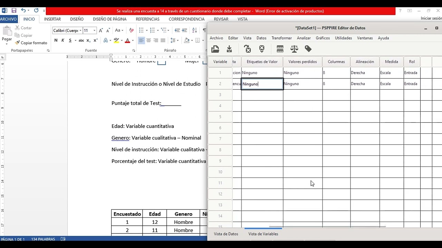Viewport: 442px width, 248px height.
Task: Toggle italic (K) formatting in Word
Action: 63,40
